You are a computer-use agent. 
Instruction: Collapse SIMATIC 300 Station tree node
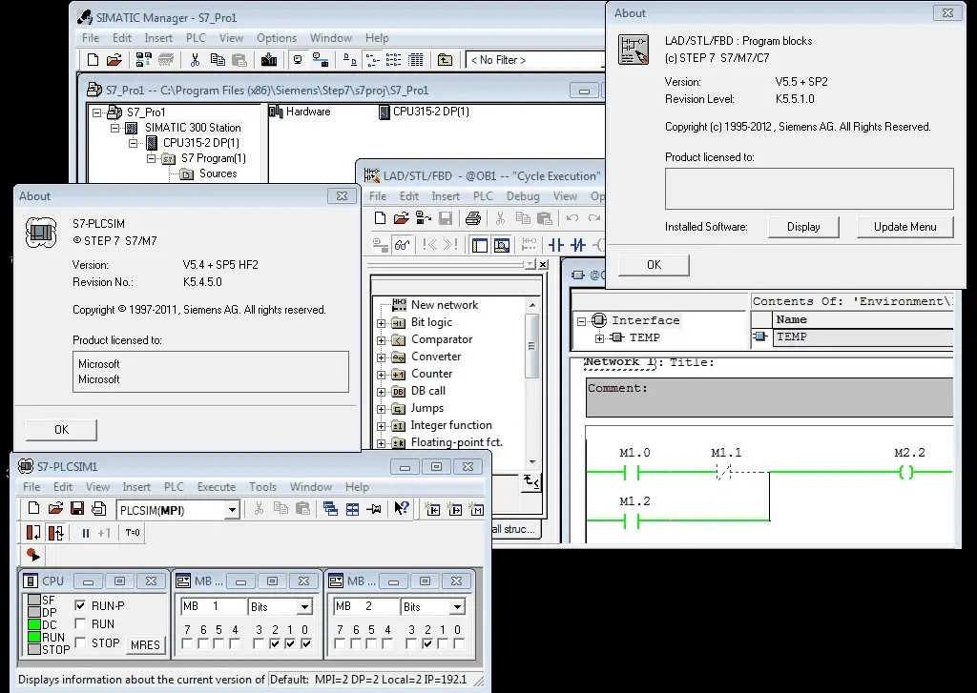(114, 128)
